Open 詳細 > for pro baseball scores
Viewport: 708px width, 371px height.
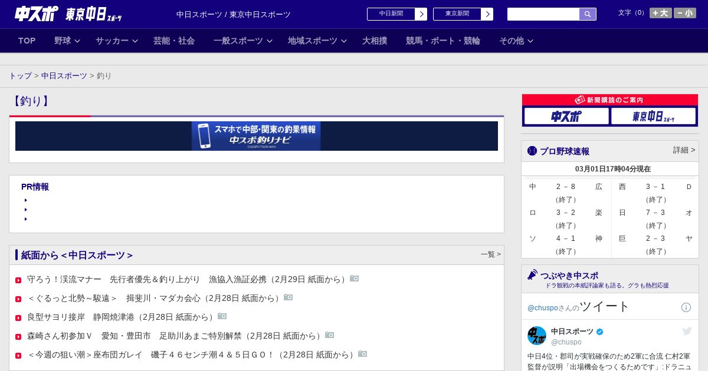pos(684,150)
